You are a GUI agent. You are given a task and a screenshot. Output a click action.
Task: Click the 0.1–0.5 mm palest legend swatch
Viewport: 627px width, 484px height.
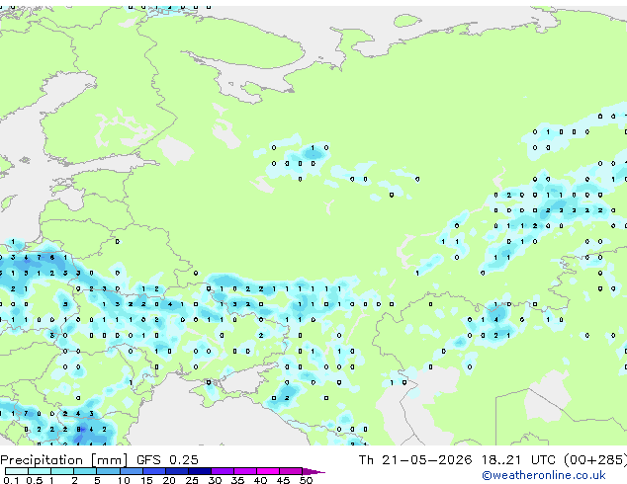[17, 471]
